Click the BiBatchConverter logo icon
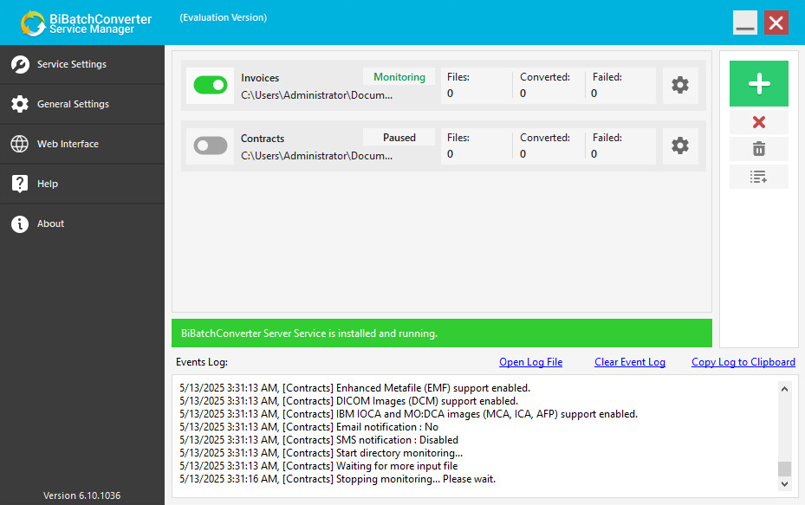Viewport: 805px width, 505px height. 34,23
